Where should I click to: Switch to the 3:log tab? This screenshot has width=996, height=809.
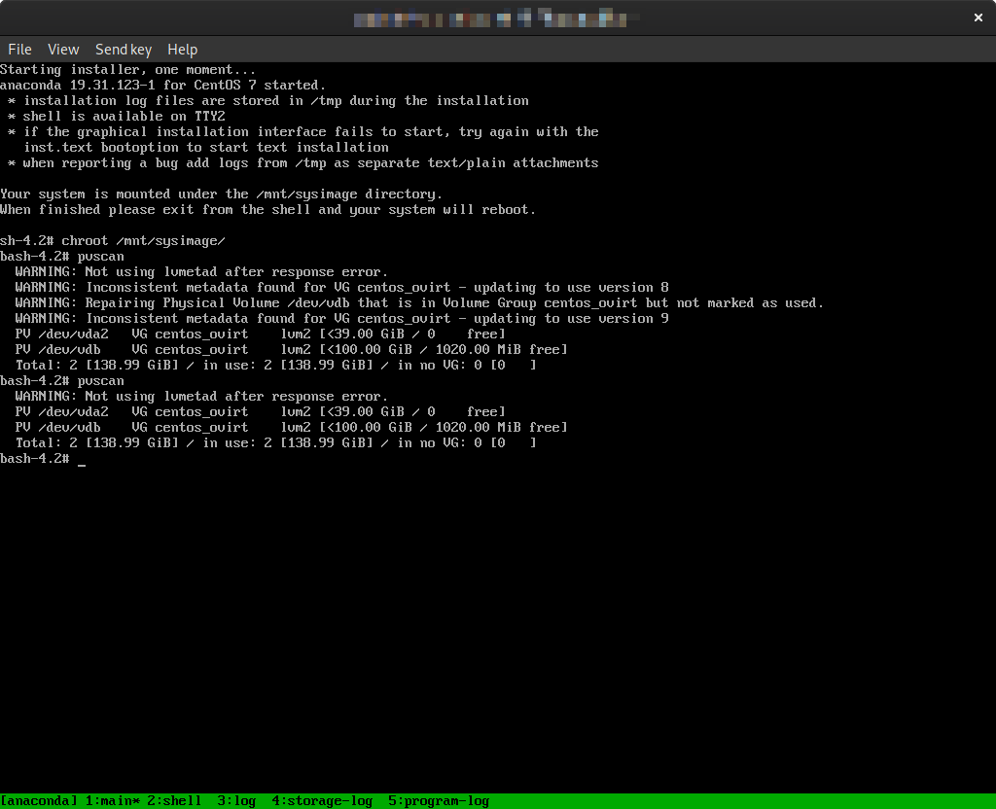(x=236, y=801)
